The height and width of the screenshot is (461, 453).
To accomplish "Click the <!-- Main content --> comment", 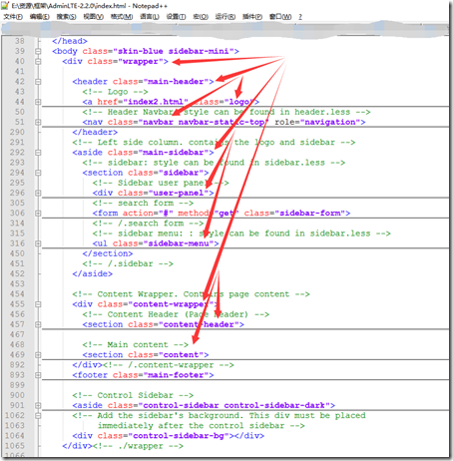I will [x=136, y=344].
